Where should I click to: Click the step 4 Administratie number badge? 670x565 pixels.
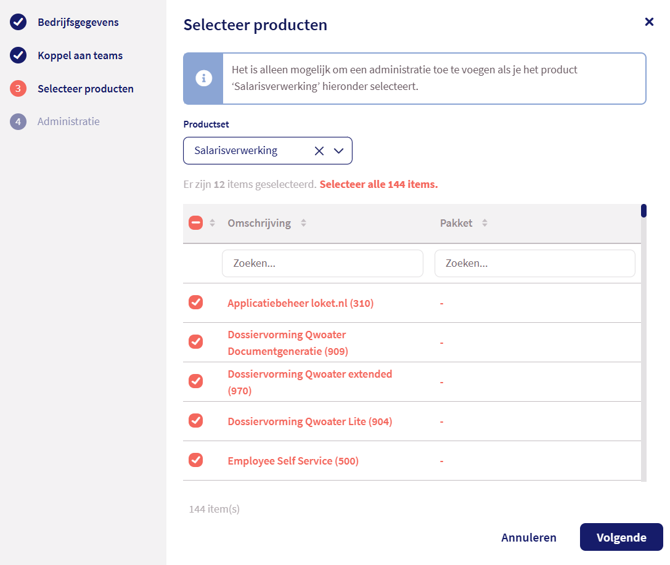[x=18, y=121]
